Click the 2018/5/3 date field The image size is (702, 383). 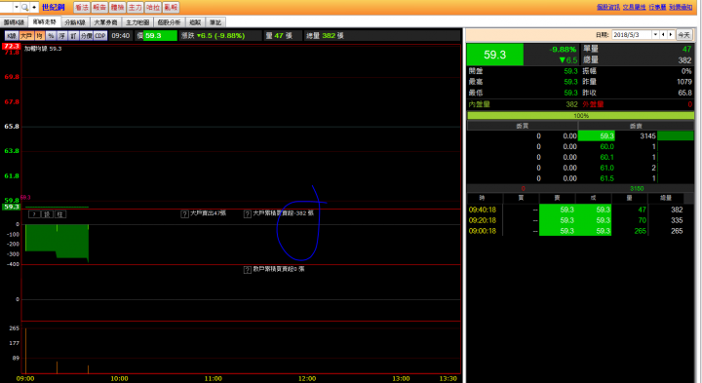click(632, 34)
